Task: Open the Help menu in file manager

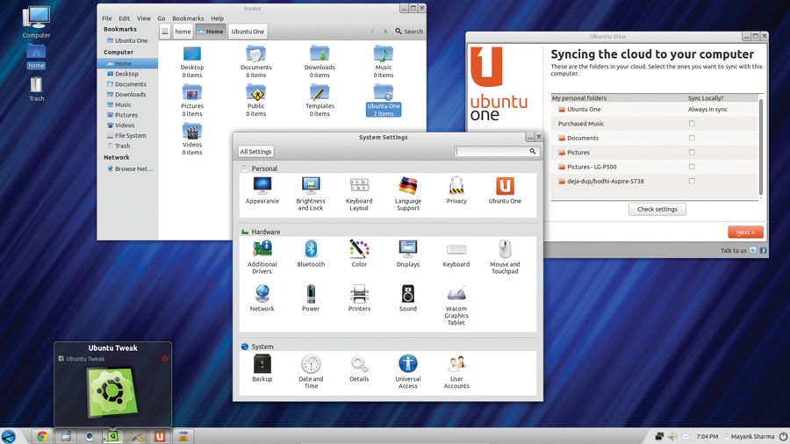Action: tap(217, 18)
